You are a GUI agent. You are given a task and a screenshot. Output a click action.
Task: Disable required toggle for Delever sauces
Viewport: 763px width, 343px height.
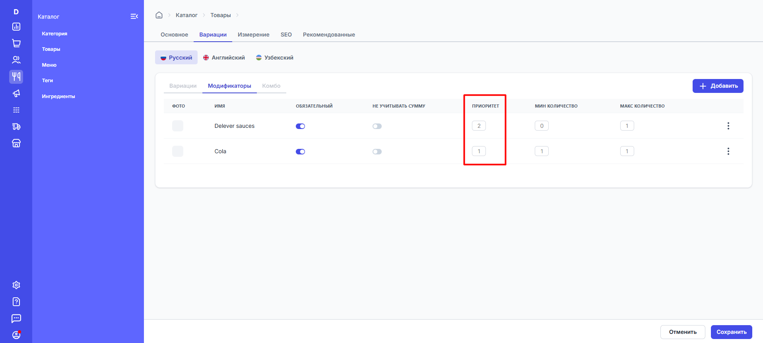click(300, 126)
